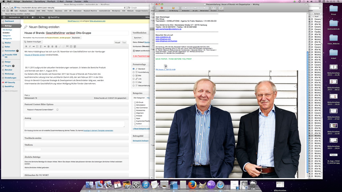Forward the email using Weiterleiten
Image resolution: width=342 pixels, height=192 pixels.
click(x=204, y=8)
